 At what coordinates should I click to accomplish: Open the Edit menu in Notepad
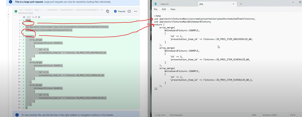coord(164,9)
